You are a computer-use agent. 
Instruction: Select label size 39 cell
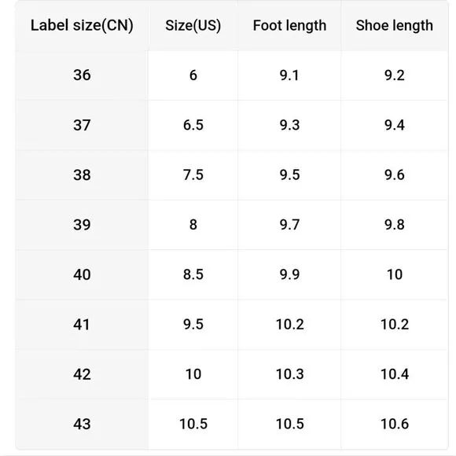pyautogui.click(x=82, y=225)
